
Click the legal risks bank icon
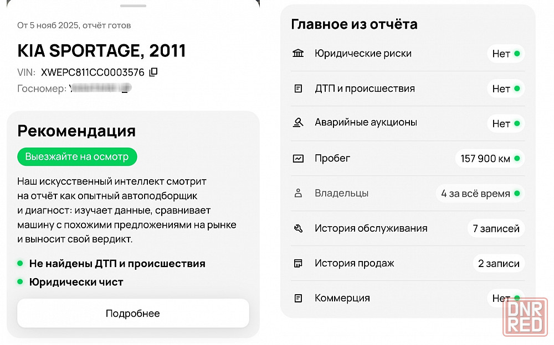298,54
